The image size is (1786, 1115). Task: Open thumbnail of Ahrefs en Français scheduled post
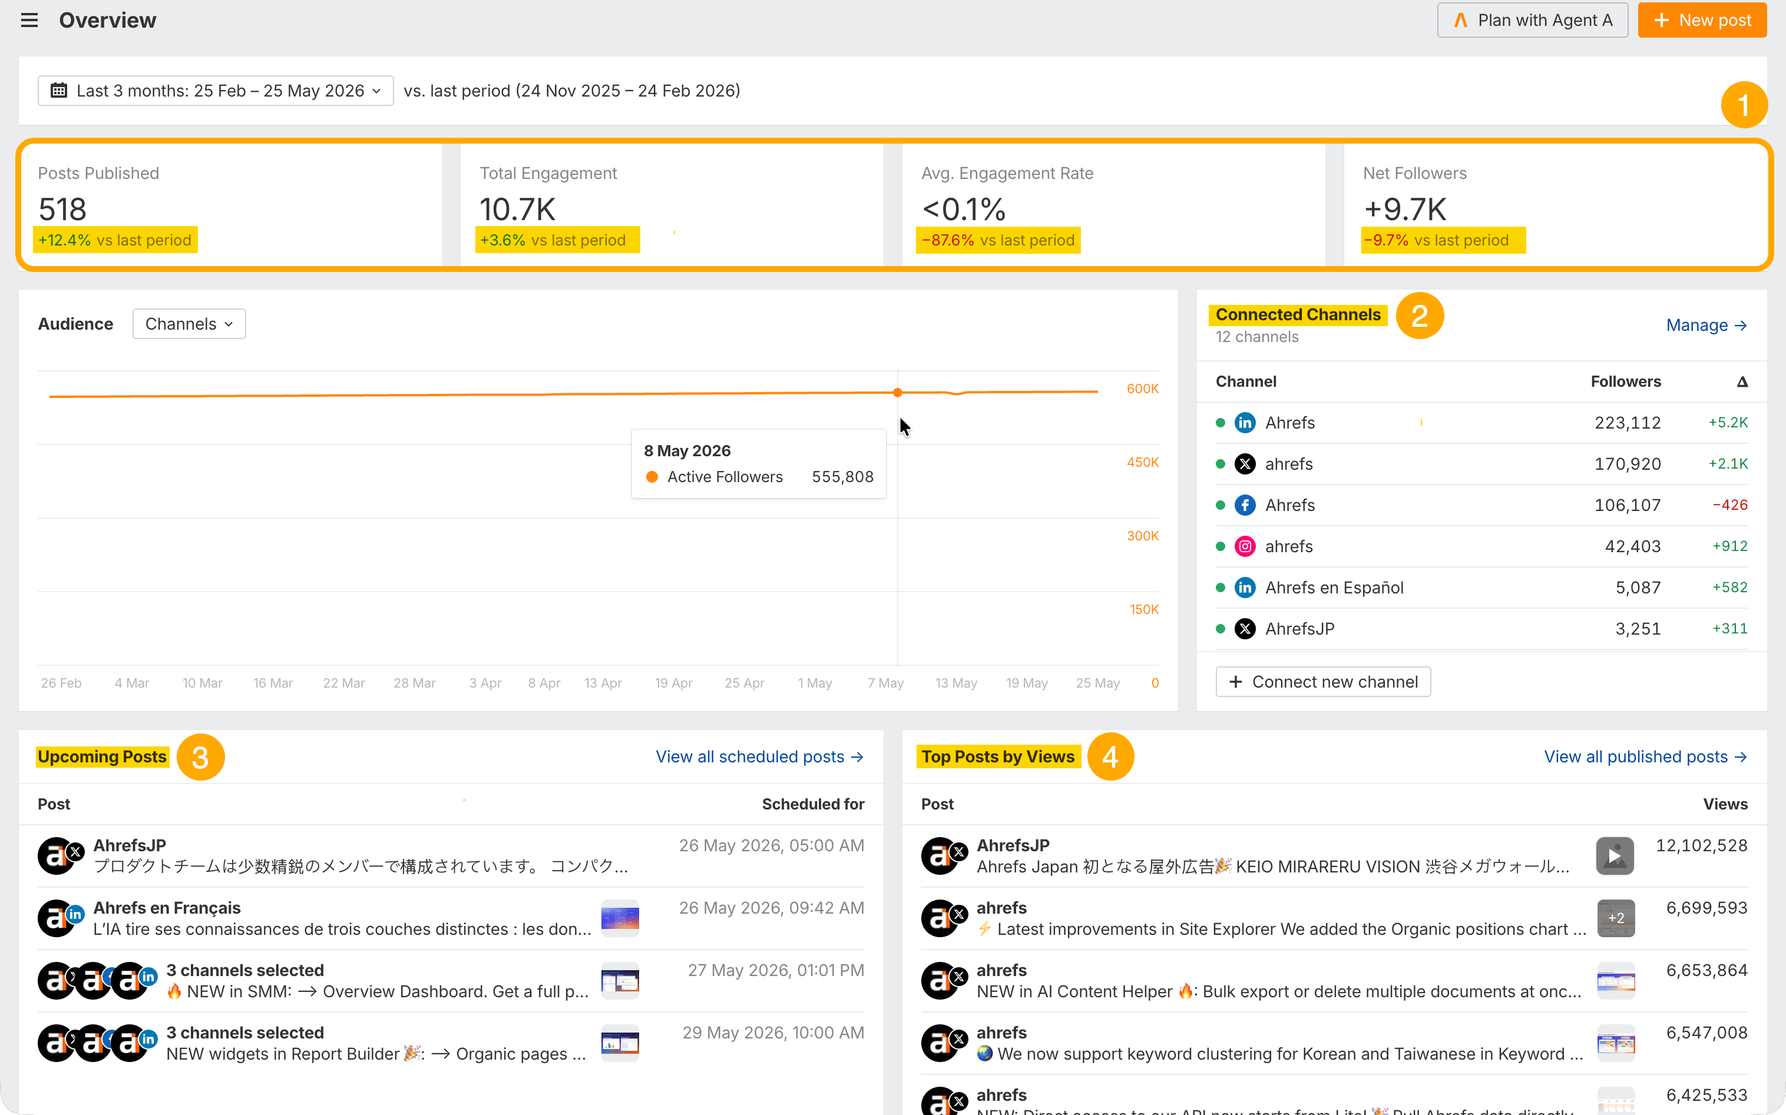620,918
